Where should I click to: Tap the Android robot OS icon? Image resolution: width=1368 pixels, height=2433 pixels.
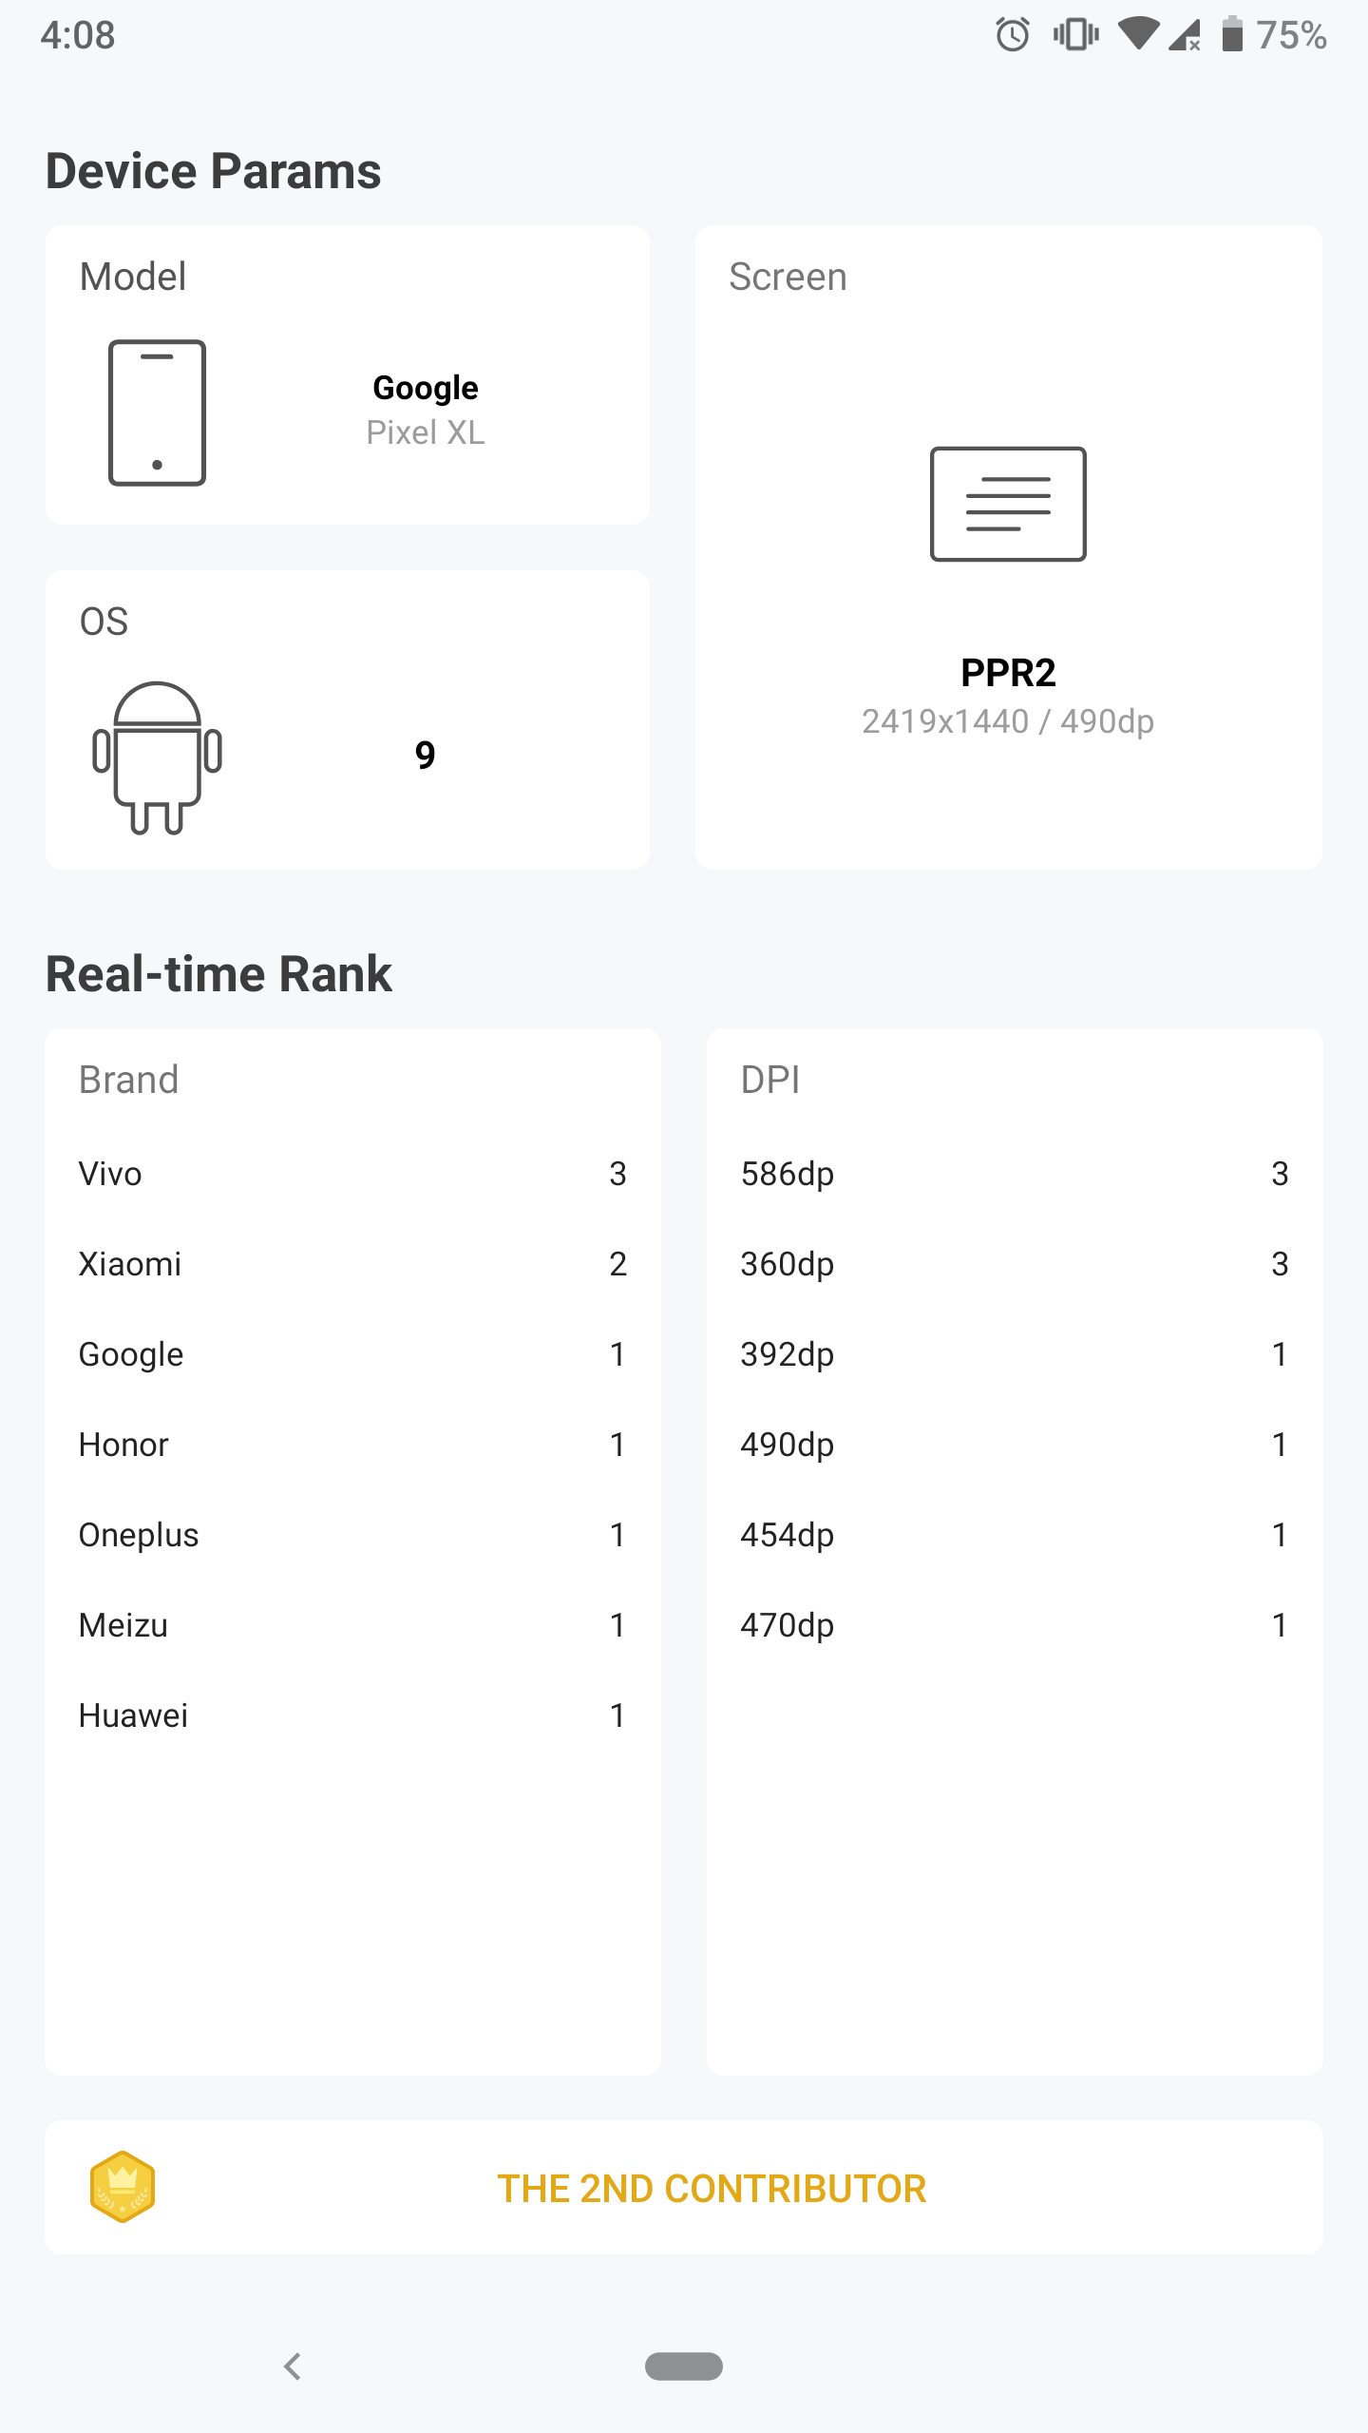coord(157,757)
